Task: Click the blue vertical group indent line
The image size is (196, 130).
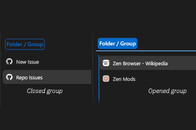Action: point(99,80)
